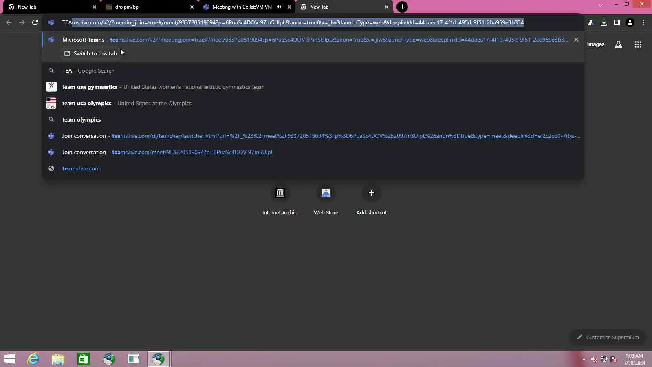Viewport: 652px width, 367px height.
Task: Open a new tab with plus button
Action: coord(402,7)
